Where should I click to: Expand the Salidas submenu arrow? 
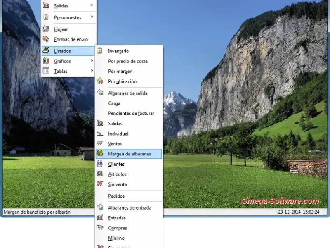92,5
